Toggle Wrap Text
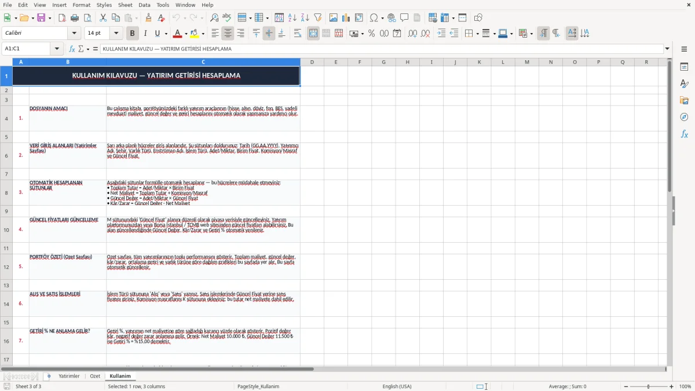 coord(298,34)
